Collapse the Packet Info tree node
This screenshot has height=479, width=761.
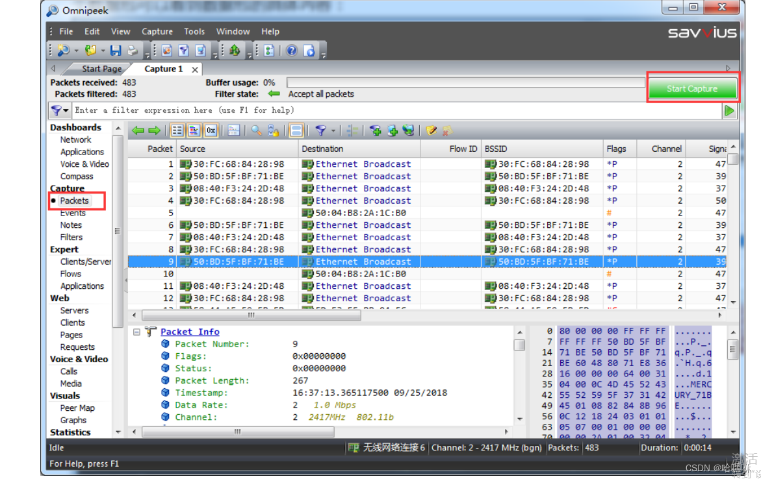coord(137,332)
